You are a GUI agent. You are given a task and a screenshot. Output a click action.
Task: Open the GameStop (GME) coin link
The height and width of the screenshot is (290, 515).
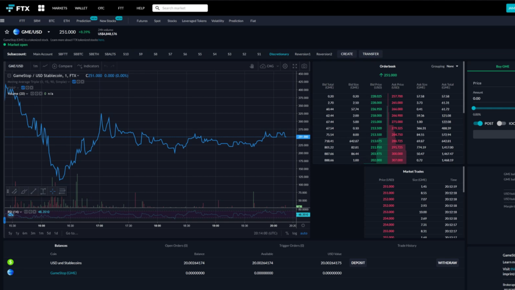coord(63,273)
